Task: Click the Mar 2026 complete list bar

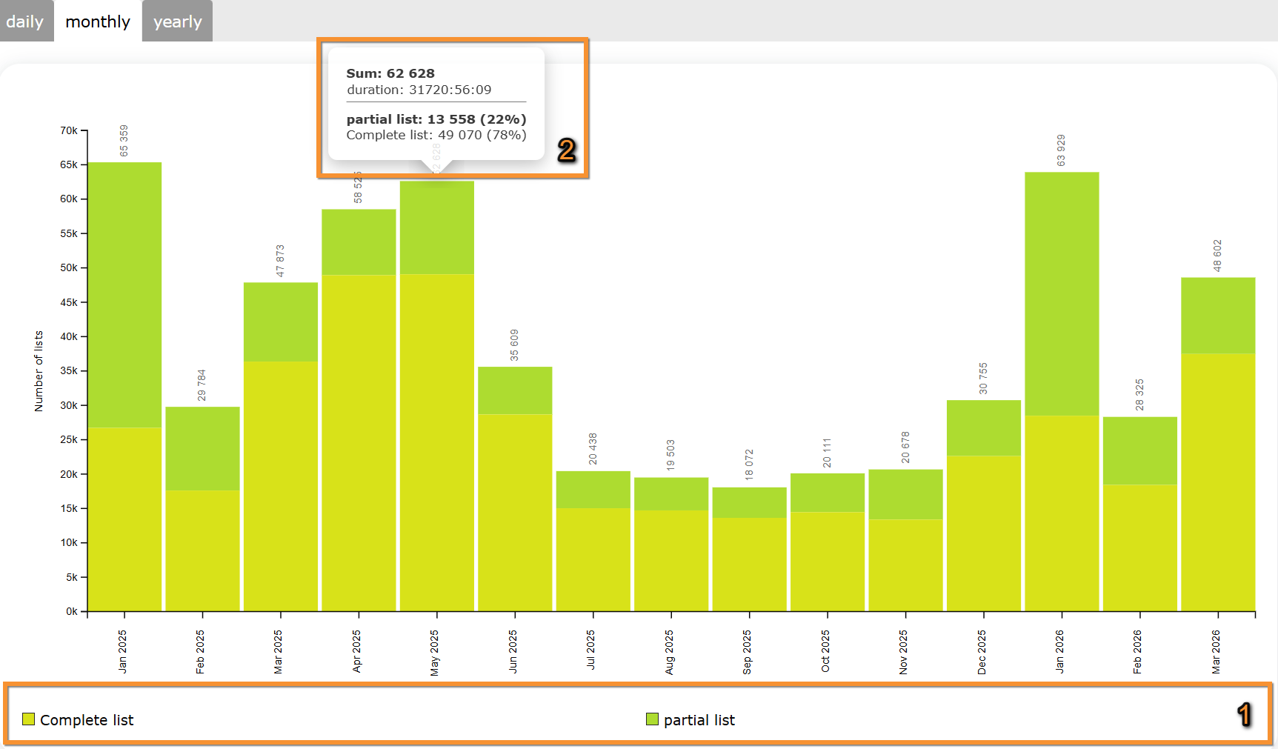Action: (1218, 482)
